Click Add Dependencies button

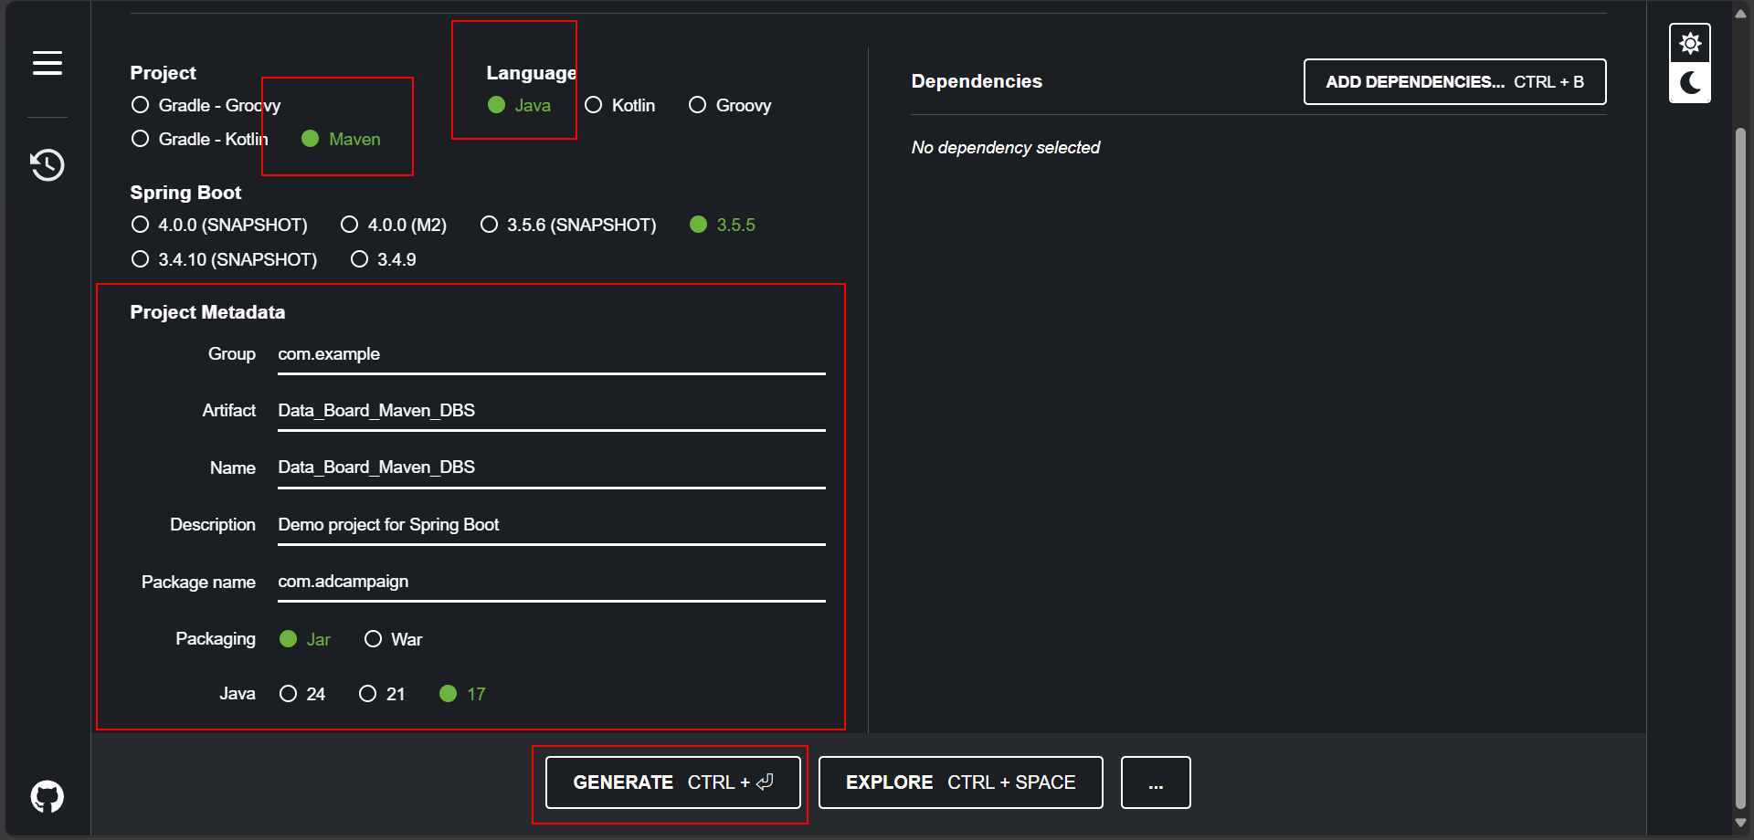[1454, 82]
